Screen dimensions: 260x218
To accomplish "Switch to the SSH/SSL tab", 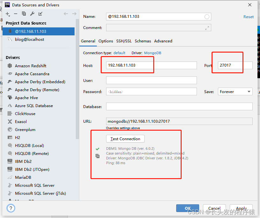I will point(124,41).
